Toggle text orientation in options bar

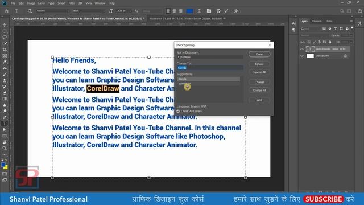pyautogui.click(x=30, y=11)
